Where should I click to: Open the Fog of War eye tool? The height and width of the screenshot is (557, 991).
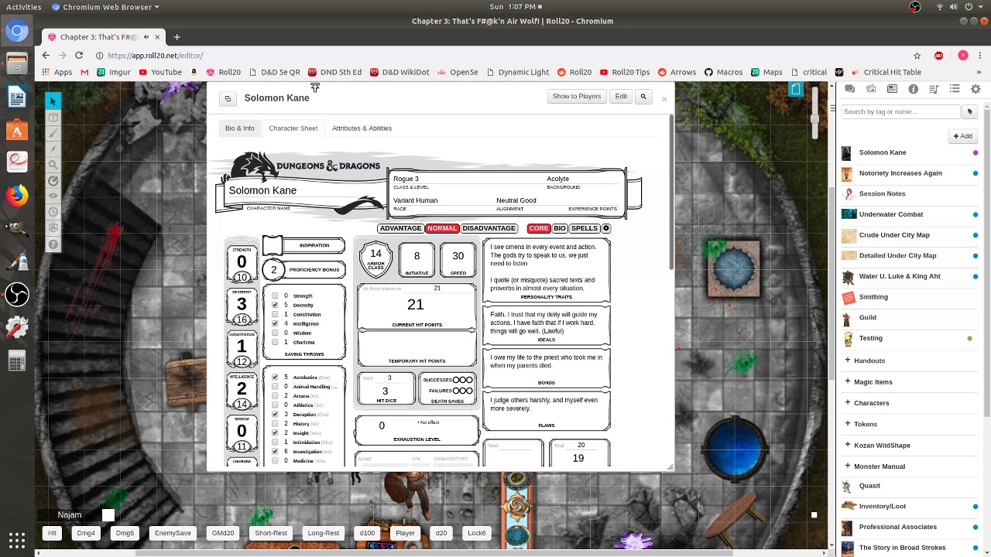53,196
